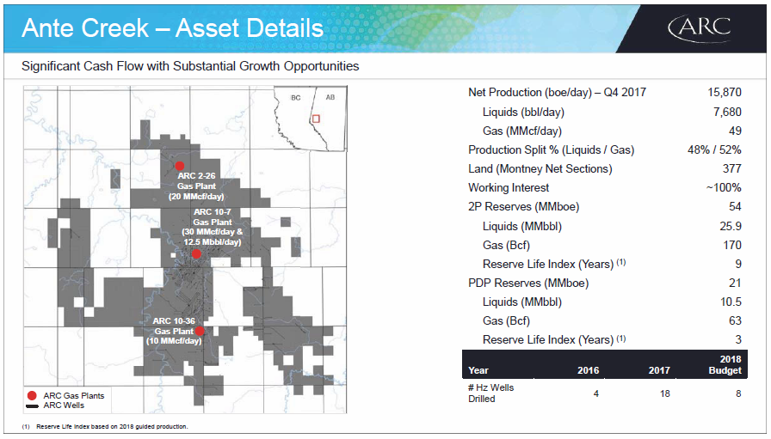The height and width of the screenshot is (439, 771).
Task: Click 'PDP Reserves (MMboe)' label
Action: click(x=528, y=284)
